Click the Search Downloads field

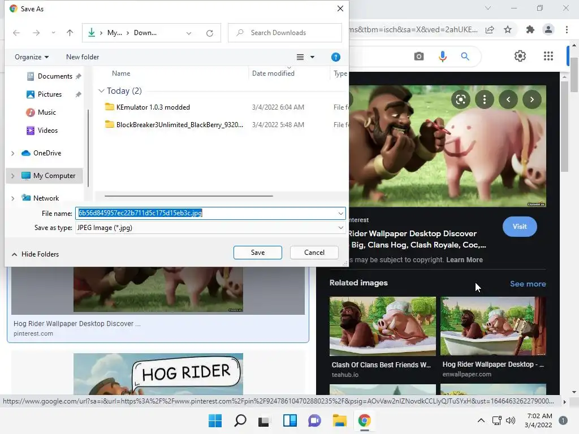pyautogui.click(x=285, y=33)
